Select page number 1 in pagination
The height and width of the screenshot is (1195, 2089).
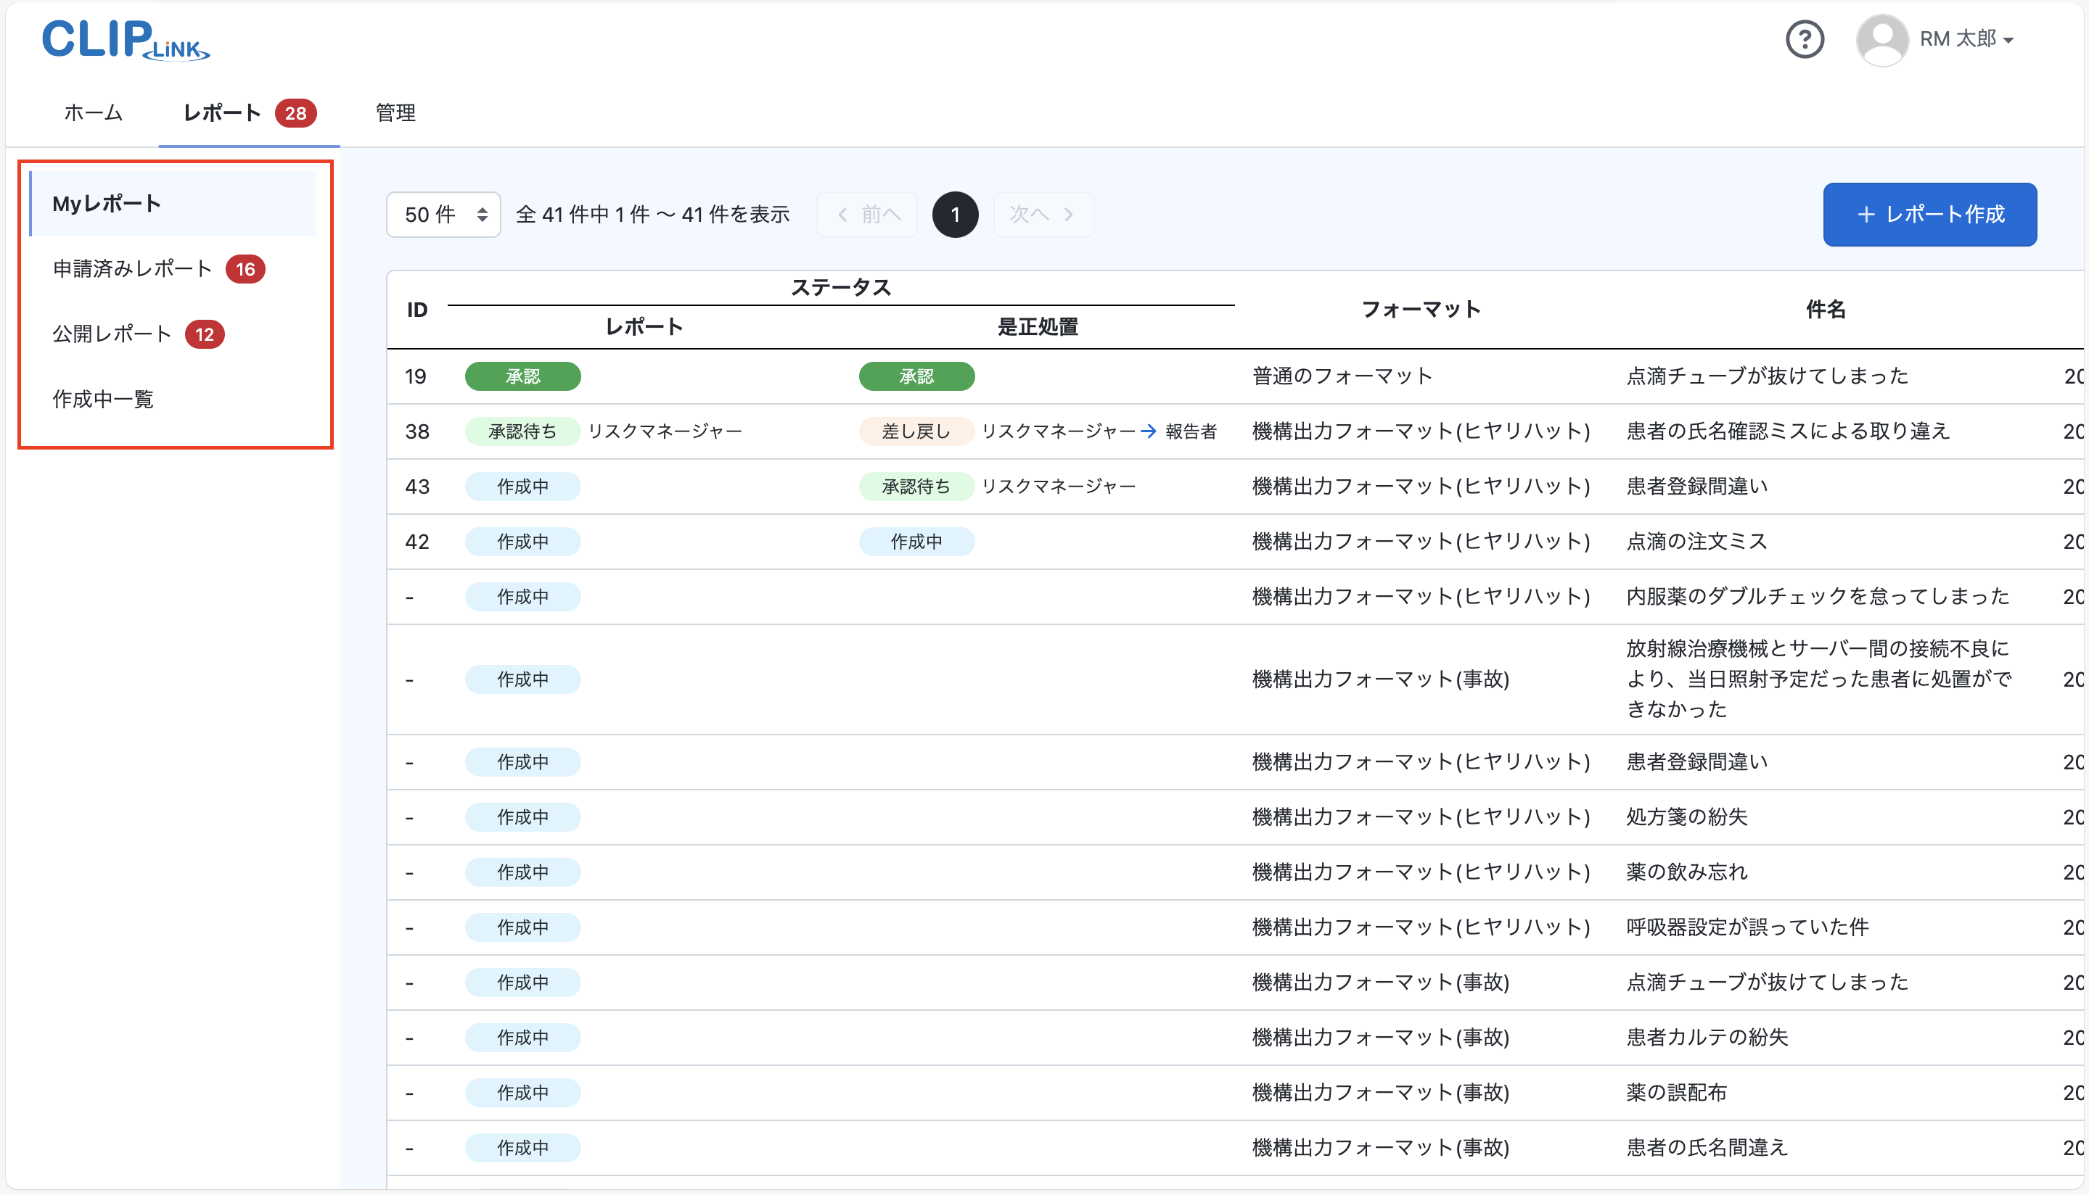tap(955, 213)
